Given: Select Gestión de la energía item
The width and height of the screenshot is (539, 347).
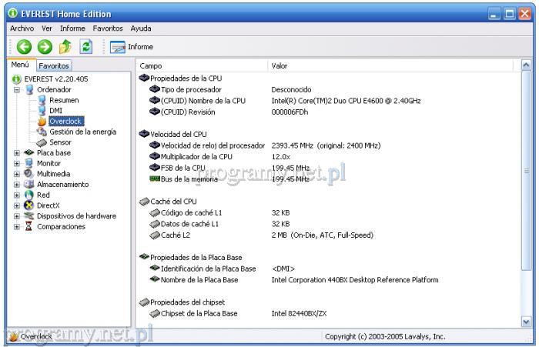Looking at the screenshot, I should [x=82, y=132].
